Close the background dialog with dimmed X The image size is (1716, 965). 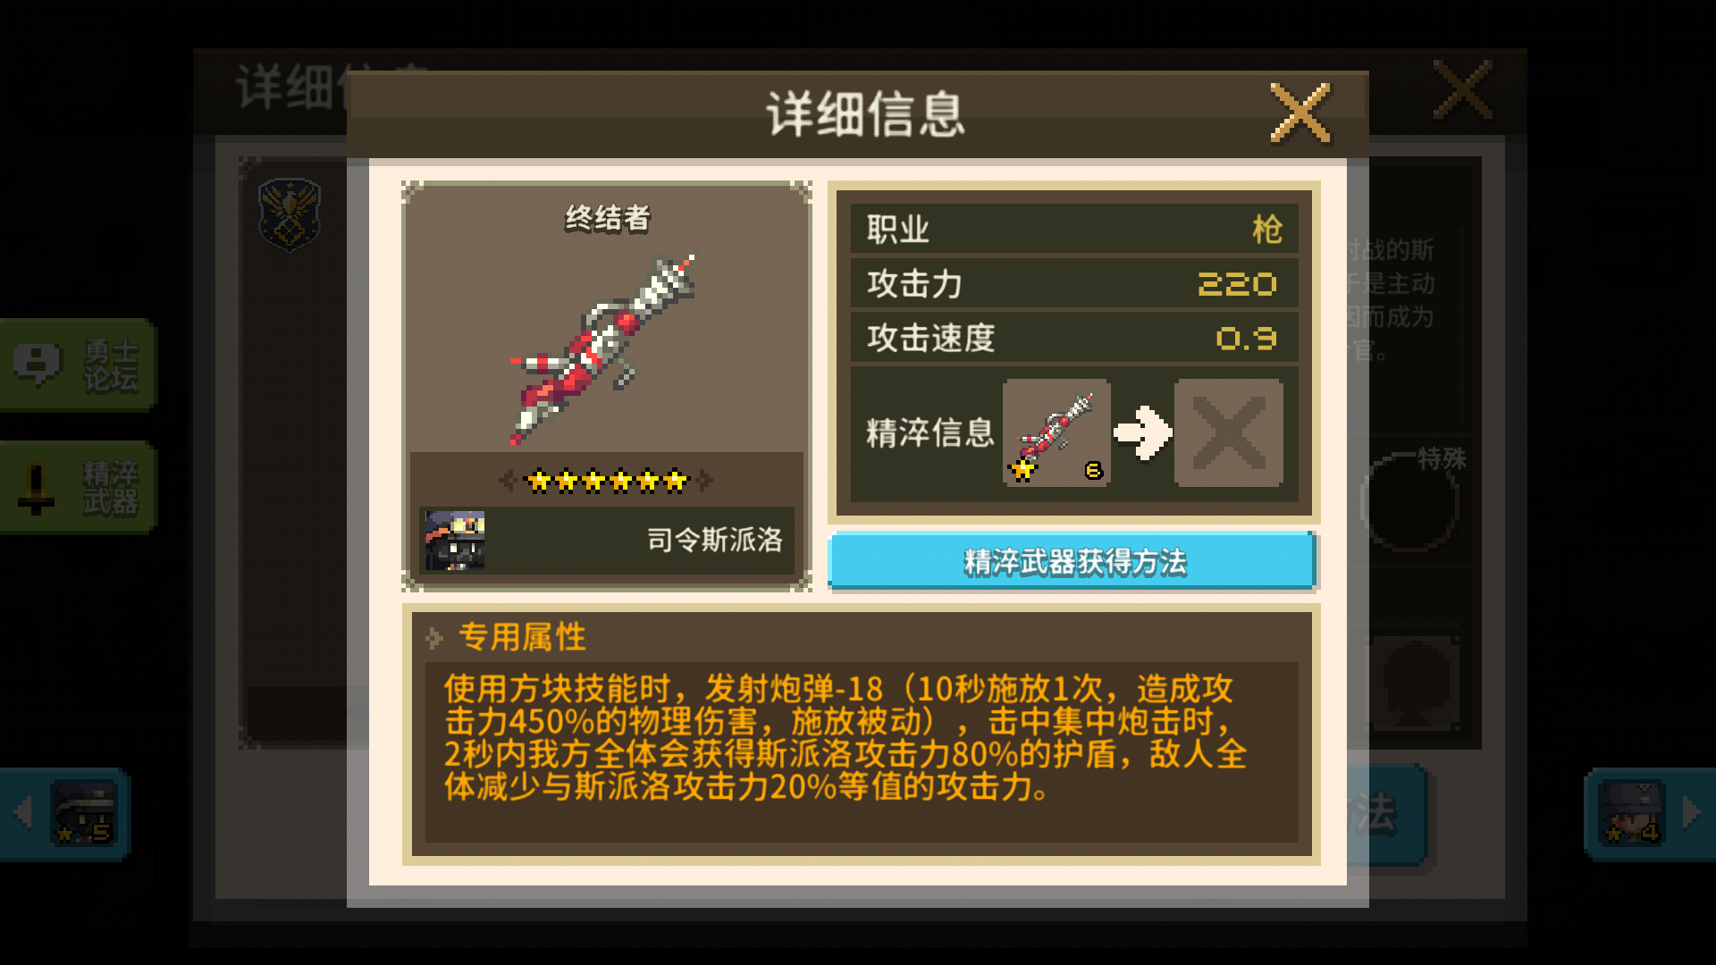[1462, 89]
